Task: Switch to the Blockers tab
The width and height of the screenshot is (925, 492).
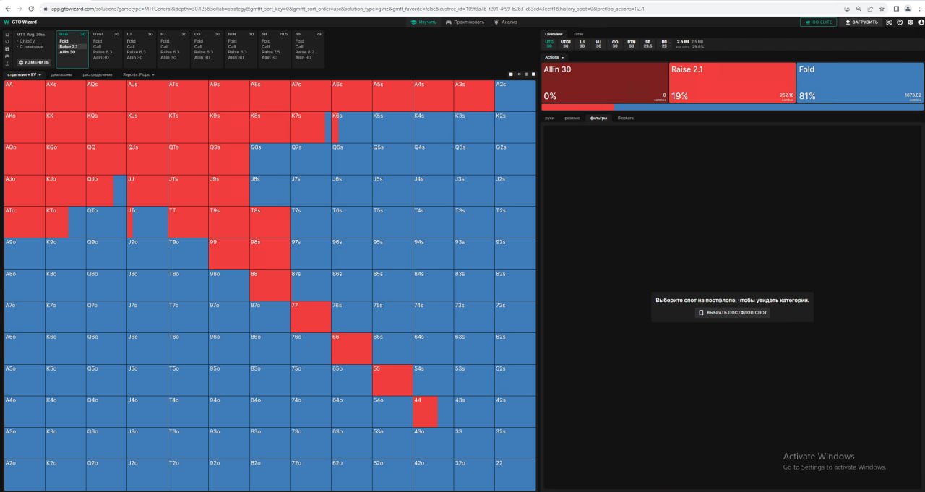Action: point(625,118)
